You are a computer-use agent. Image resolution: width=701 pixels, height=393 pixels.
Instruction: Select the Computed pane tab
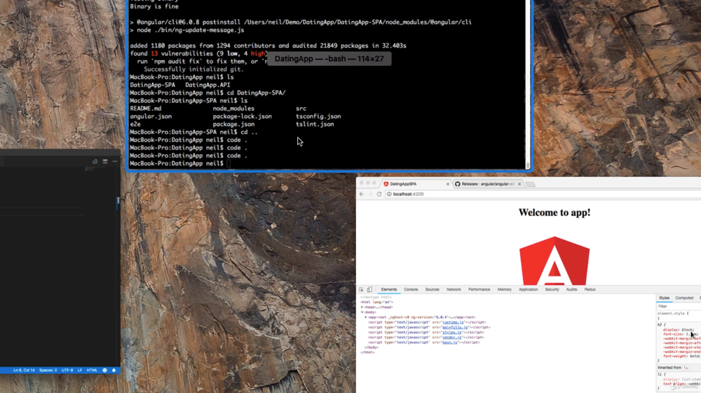pyautogui.click(x=684, y=298)
